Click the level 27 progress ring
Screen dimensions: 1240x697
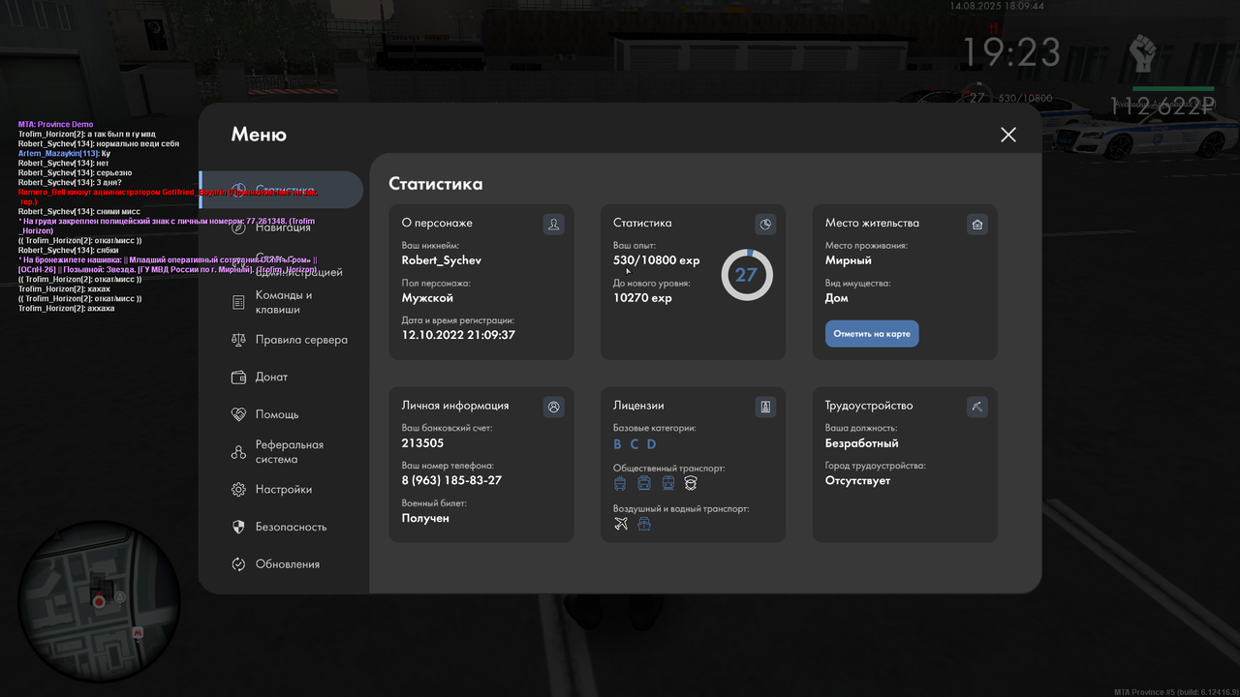point(747,275)
